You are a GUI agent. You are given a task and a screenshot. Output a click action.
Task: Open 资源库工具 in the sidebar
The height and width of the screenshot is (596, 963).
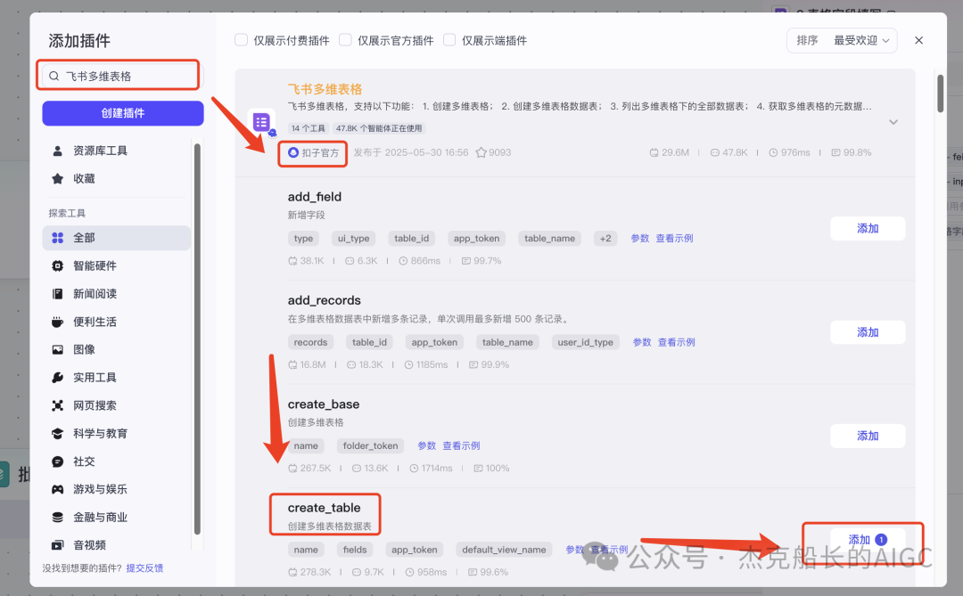tap(116, 151)
